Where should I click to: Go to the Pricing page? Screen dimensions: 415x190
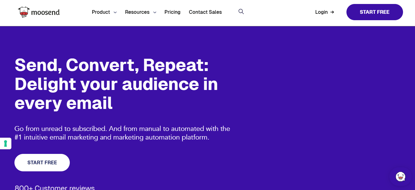[172, 12]
